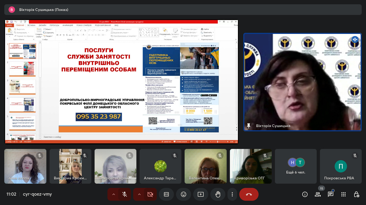Image resolution: width=366 pixels, height=205 pixels.
Task: Expand camera video settings arrow
Action: [x=139, y=194]
